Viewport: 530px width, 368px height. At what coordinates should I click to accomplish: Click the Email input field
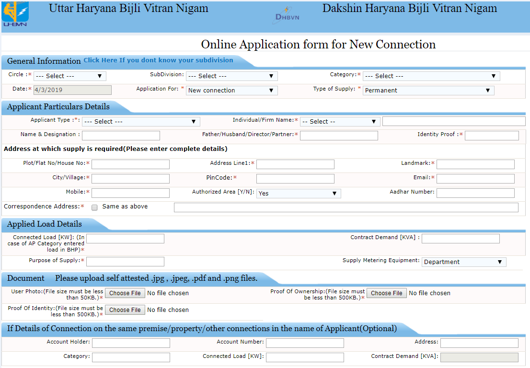tap(475, 178)
